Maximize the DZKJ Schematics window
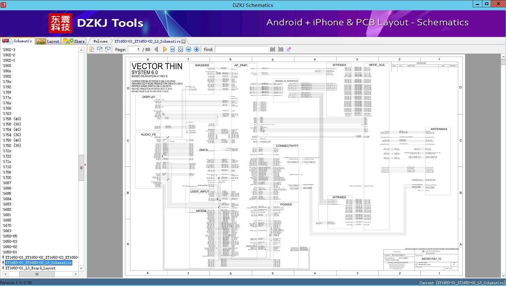Screen dimensions: 506x286 coord(487,4)
